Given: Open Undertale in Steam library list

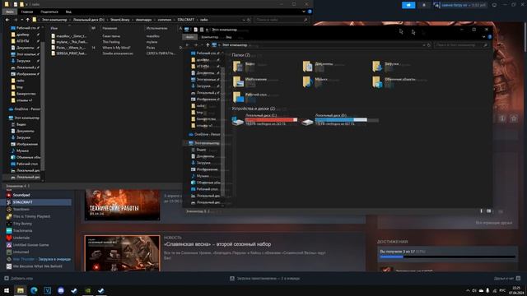Looking at the screenshot, I should pyautogui.click(x=21, y=238).
